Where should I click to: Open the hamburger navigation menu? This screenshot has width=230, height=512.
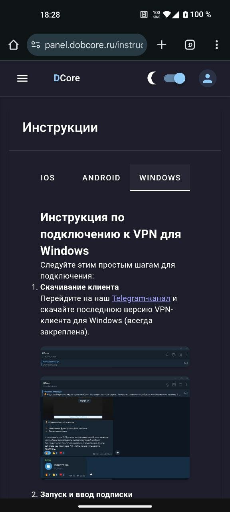pos(22,78)
